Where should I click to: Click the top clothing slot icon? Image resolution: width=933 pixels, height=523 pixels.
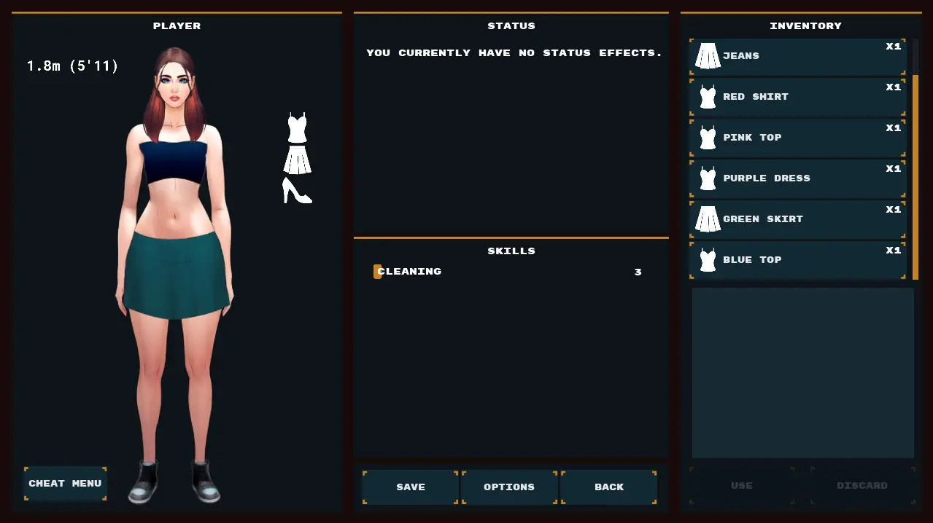(297, 127)
